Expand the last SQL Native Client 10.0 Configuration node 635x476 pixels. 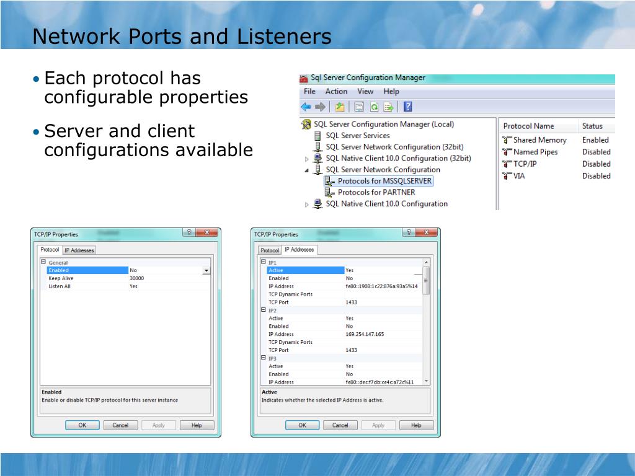point(306,205)
